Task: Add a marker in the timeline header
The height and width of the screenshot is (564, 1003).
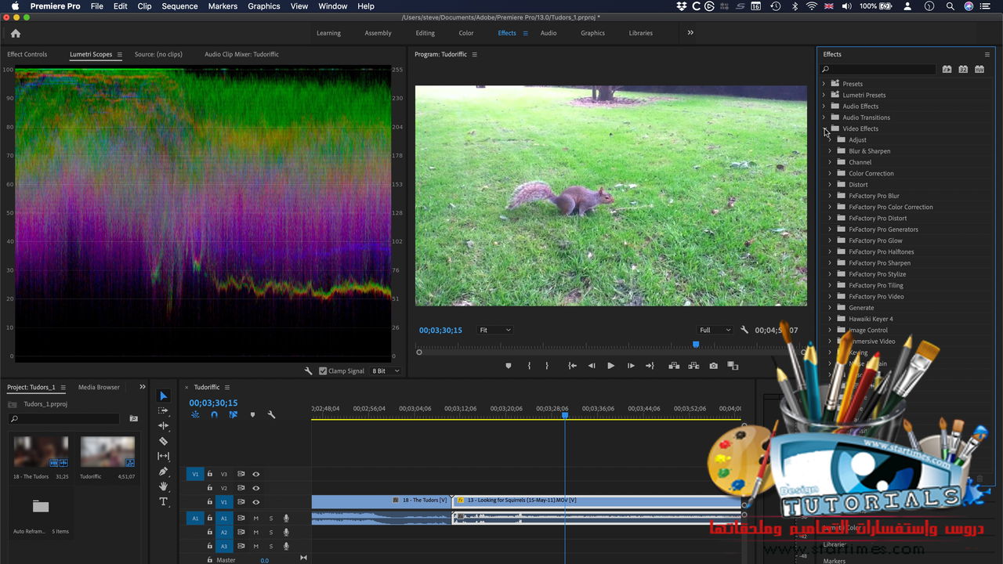Action: [x=252, y=414]
